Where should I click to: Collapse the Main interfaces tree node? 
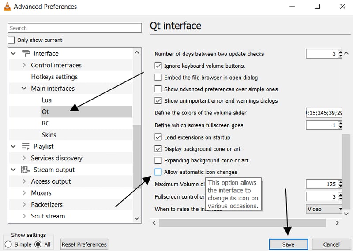click(x=24, y=89)
